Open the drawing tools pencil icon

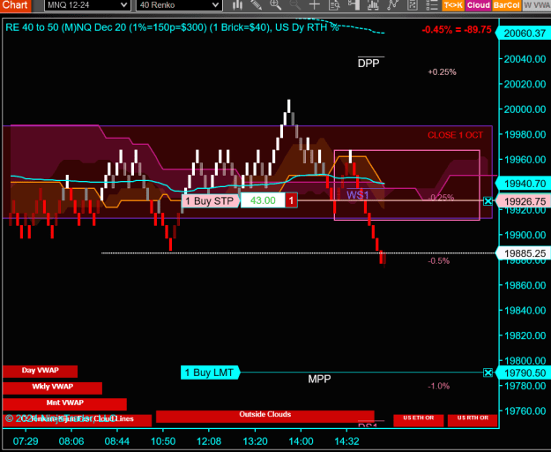pyautogui.click(x=257, y=5)
